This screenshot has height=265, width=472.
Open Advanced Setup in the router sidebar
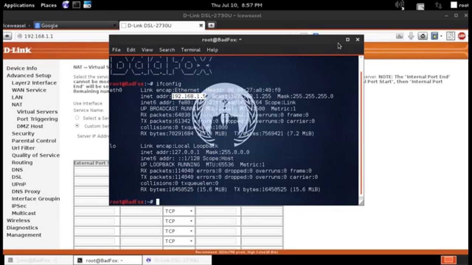coord(29,75)
